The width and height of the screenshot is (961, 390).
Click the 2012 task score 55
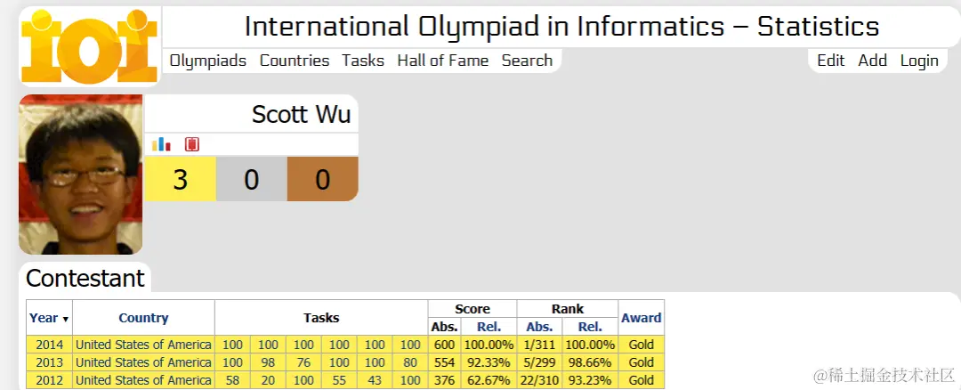pos(339,380)
